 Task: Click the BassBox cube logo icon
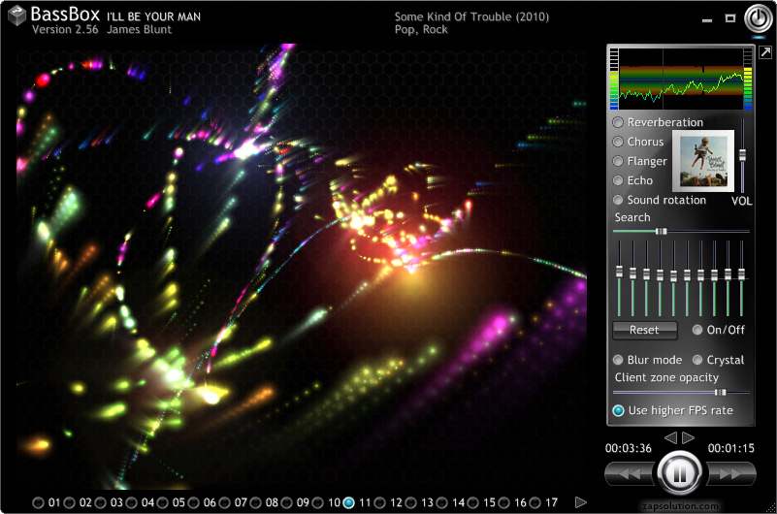[16, 16]
